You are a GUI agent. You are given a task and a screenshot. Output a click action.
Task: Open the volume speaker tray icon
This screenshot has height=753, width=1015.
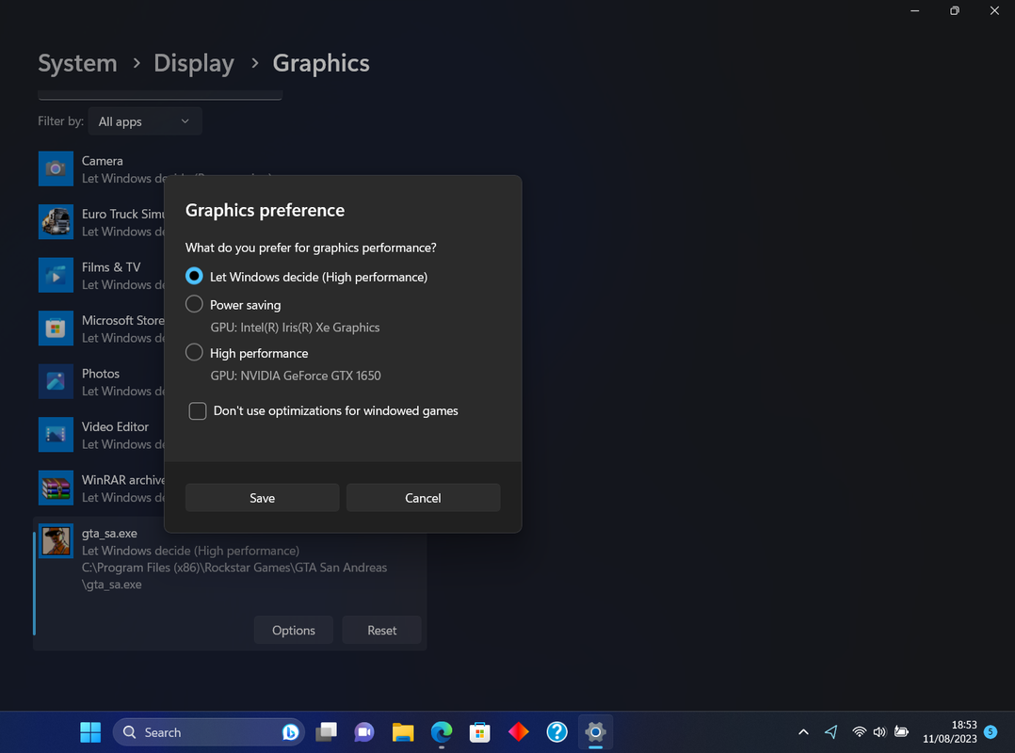879,732
